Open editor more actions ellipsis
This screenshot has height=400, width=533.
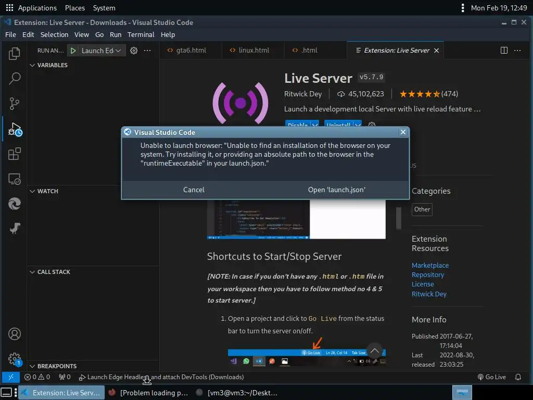(x=517, y=51)
